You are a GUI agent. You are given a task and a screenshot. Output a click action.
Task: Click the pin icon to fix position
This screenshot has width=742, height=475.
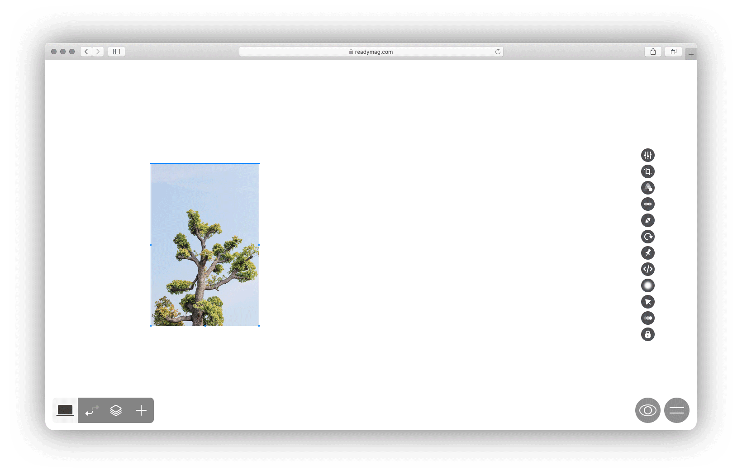[648, 253]
